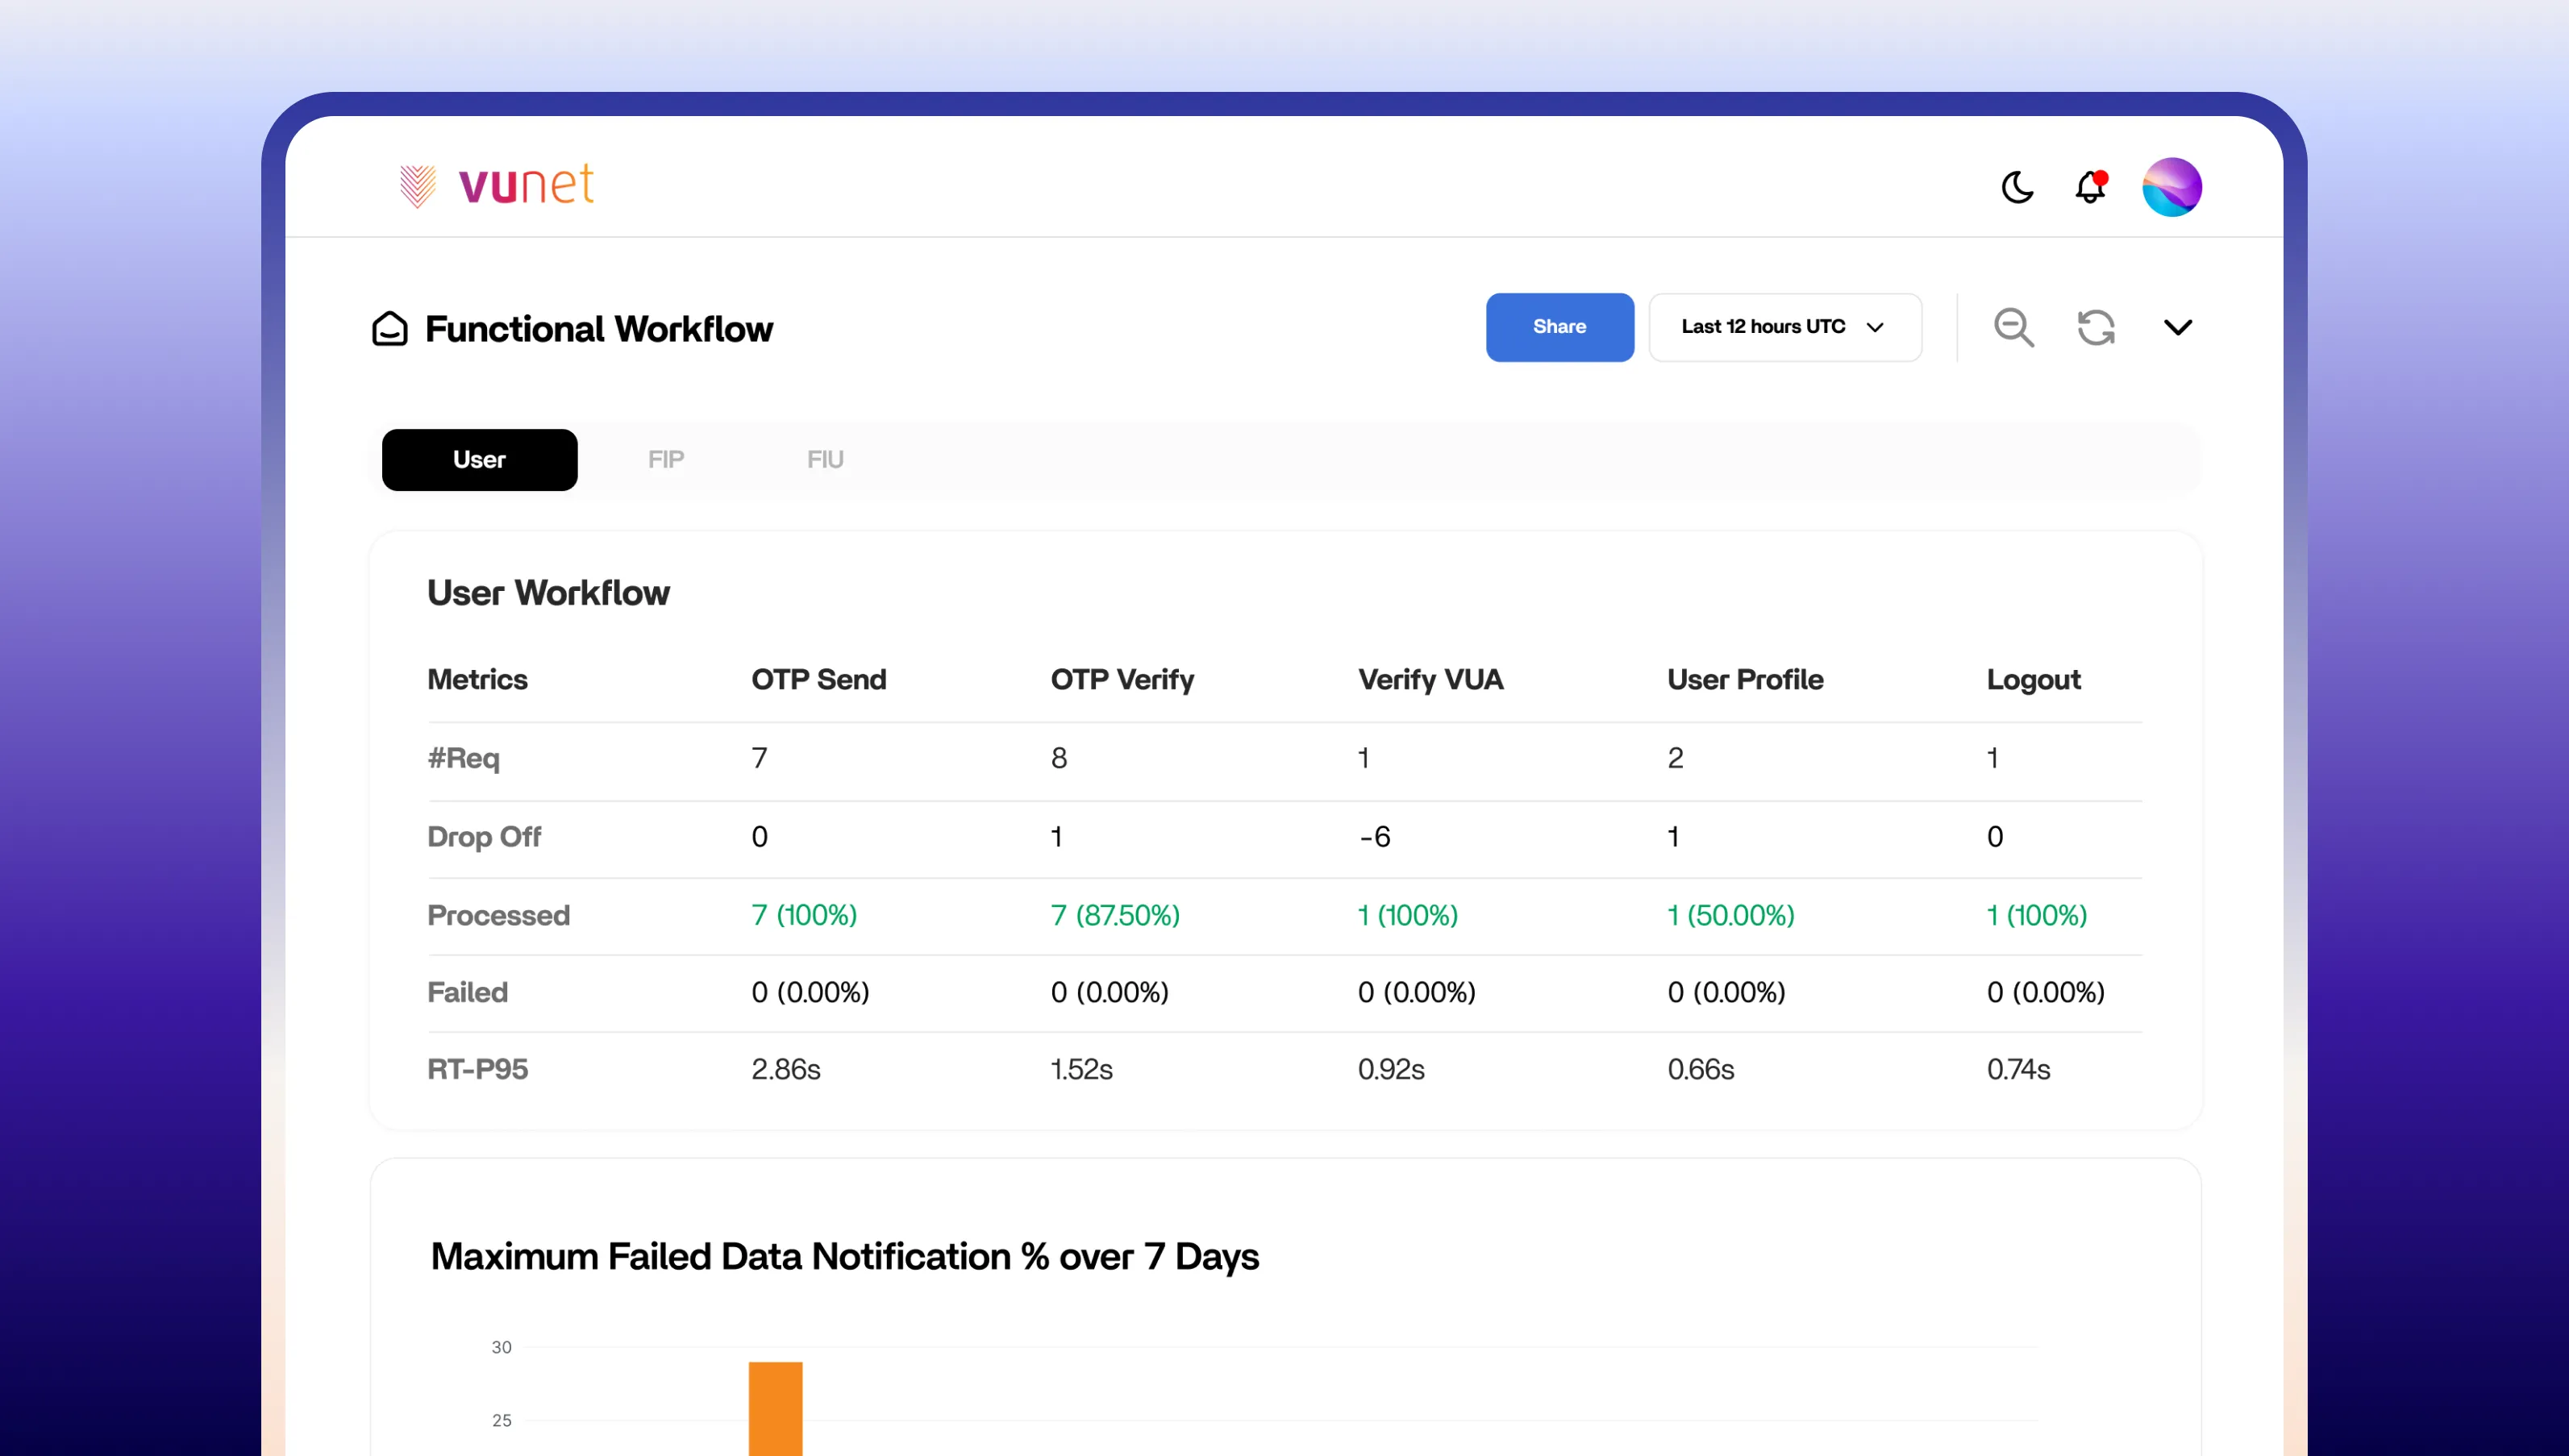Click the Logout column header
Viewport: 2569px width, 1456px height.
tap(2033, 680)
